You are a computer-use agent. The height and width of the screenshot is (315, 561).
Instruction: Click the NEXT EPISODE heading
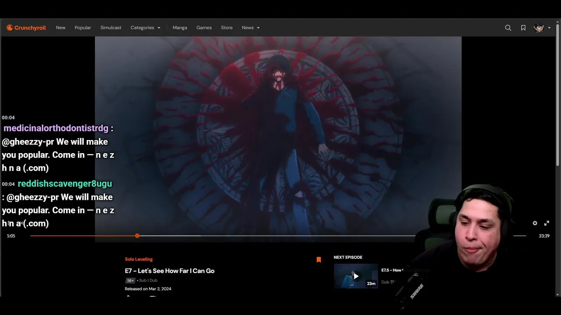click(348, 257)
